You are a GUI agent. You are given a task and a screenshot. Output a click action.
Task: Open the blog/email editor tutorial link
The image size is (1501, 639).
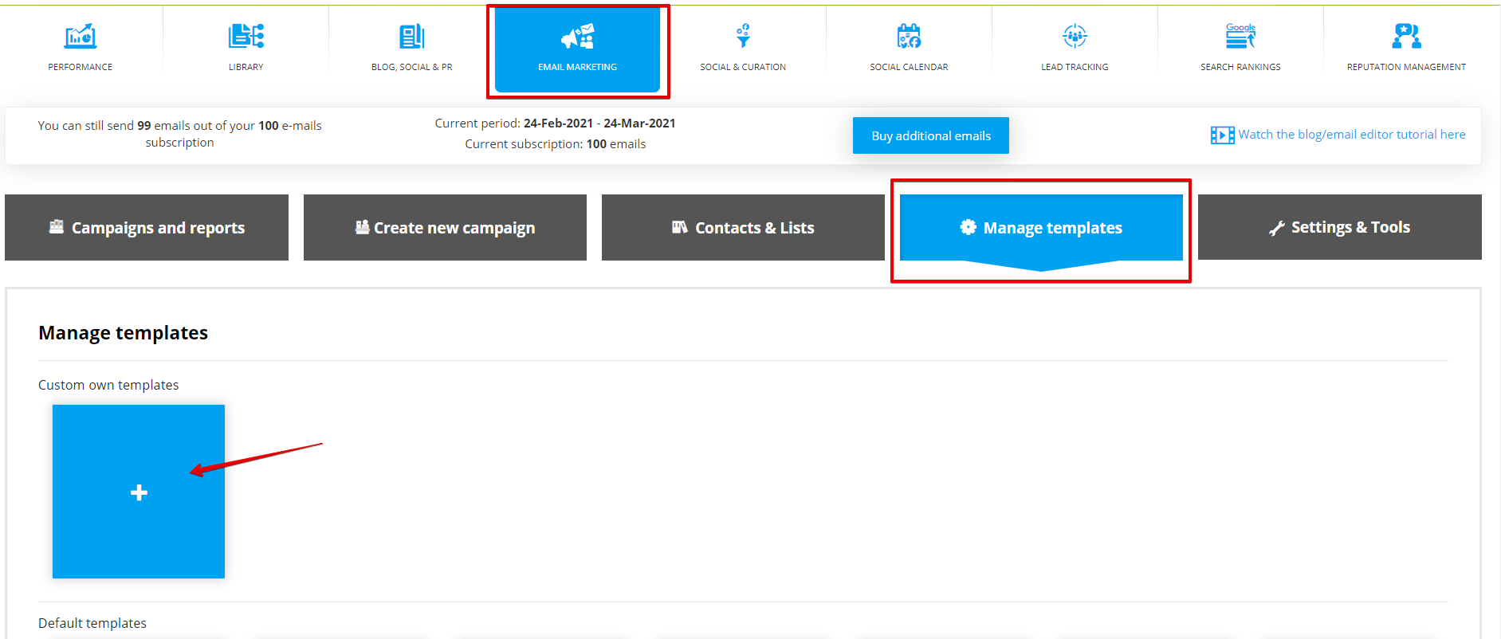[x=1352, y=135]
